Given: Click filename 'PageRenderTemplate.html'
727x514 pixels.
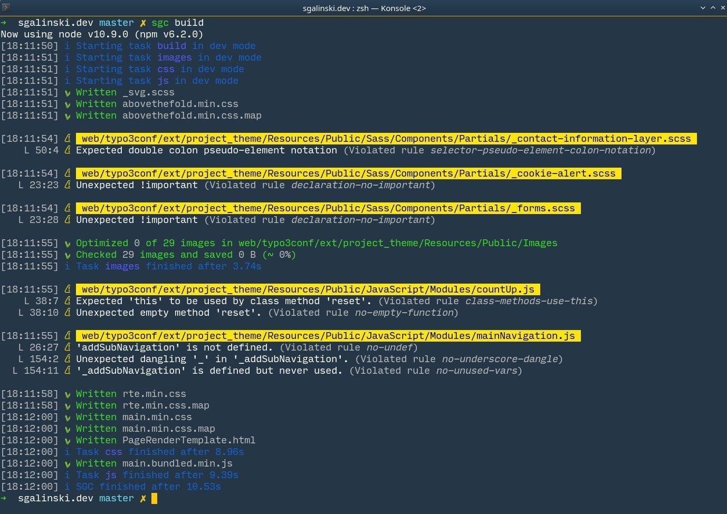Looking at the screenshot, I should click(189, 440).
